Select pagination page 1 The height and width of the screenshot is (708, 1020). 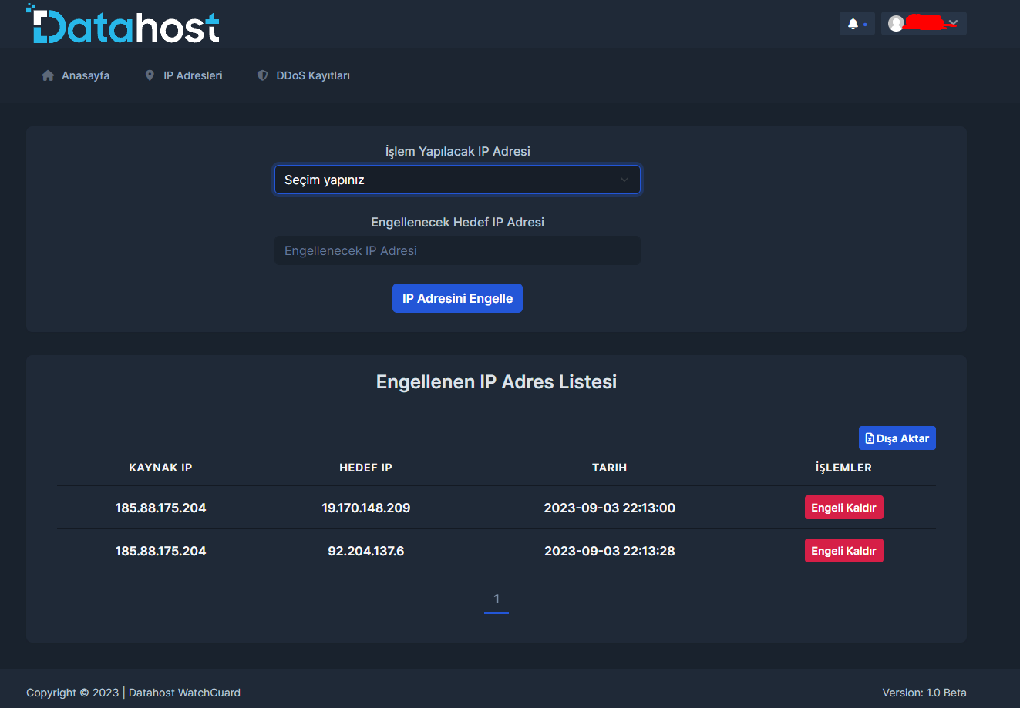pos(497,599)
